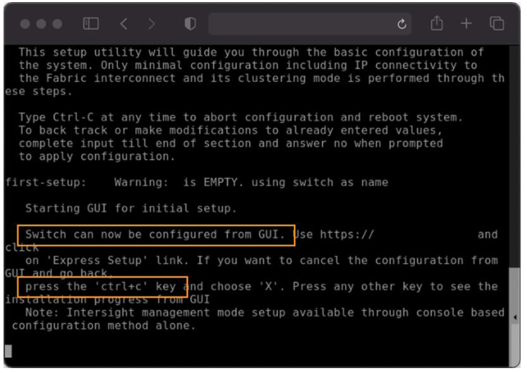Click the 'This setup utility will guide you' line
The height and width of the screenshot is (373, 527).
click(x=251, y=52)
